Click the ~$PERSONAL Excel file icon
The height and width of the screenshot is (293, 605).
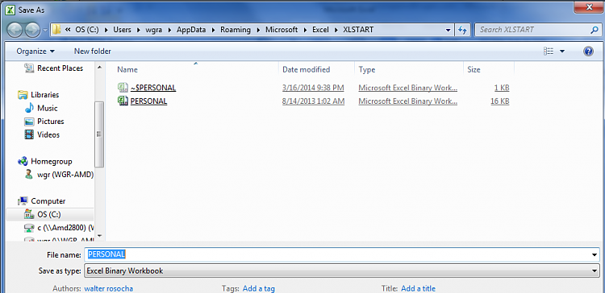[x=123, y=88]
